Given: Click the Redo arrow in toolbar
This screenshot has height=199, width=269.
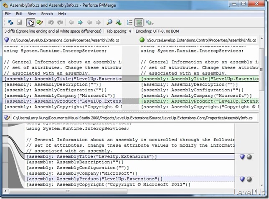Looking at the screenshot, I should click(60, 22).
